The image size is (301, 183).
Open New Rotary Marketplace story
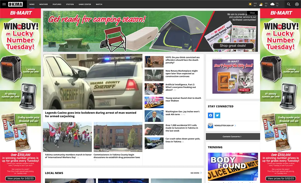click(182, 74)
